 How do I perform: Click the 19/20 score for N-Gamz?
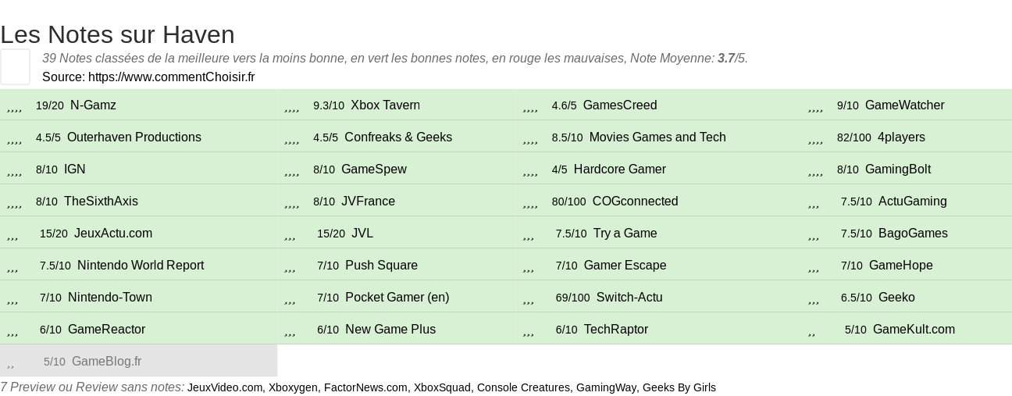[50, 105]
